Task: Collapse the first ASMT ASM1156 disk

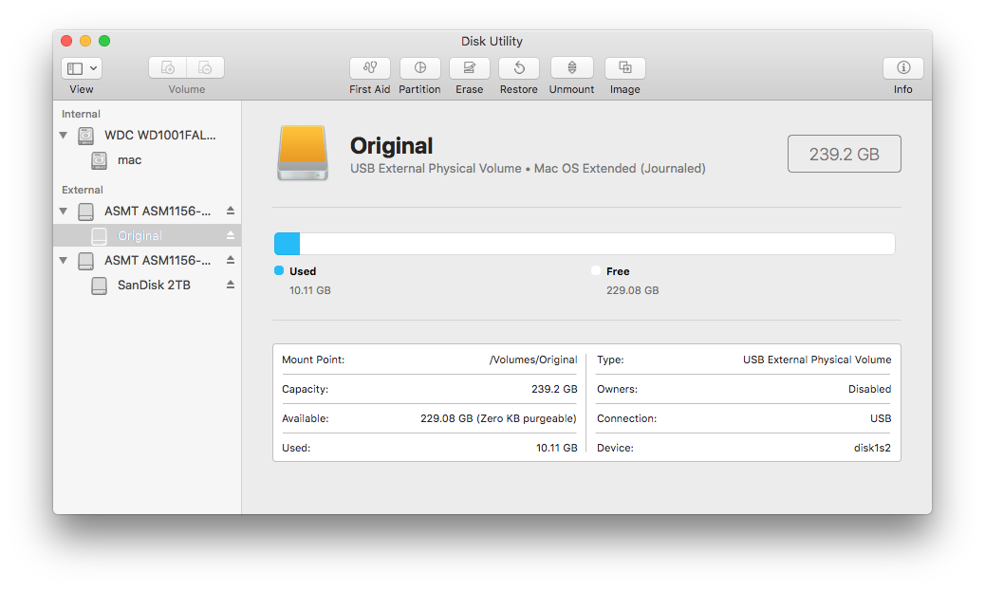Action: tap(64, 211)
